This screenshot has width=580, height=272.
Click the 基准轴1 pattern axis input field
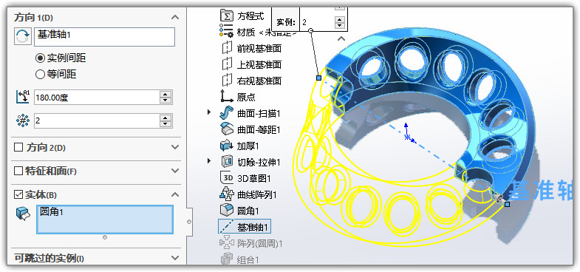[x=104, y=37]
